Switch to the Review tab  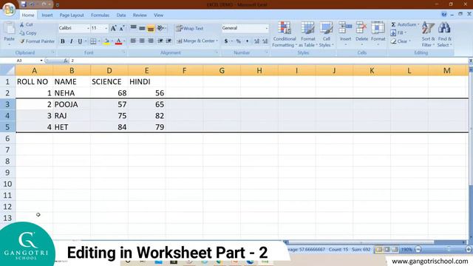(x=140, y=15)
